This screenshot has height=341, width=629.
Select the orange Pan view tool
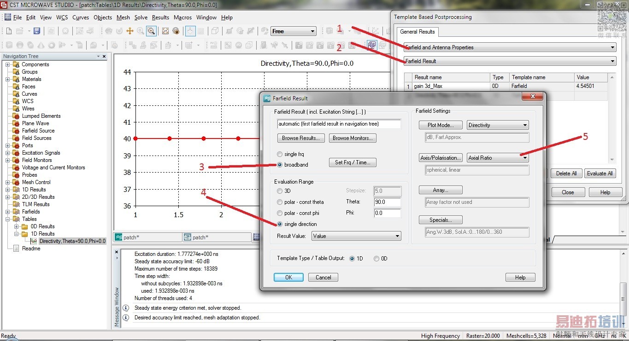click(130, 31)
